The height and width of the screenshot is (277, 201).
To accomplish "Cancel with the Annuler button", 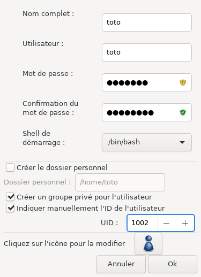I will pyautogui.click(x=121, y=264).
